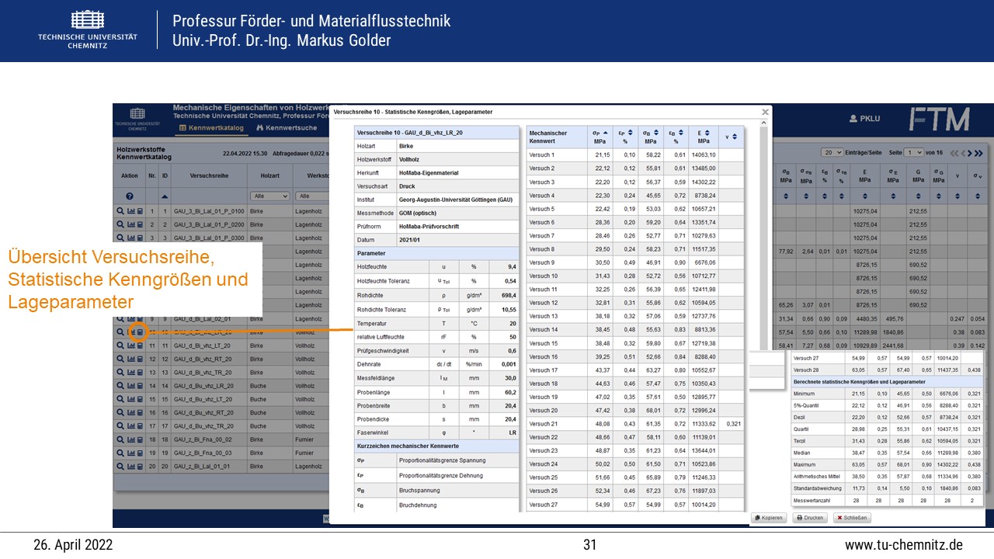Open the Seite page number dropdown
The image size is (994, 559).
click(x=914, y=153)
